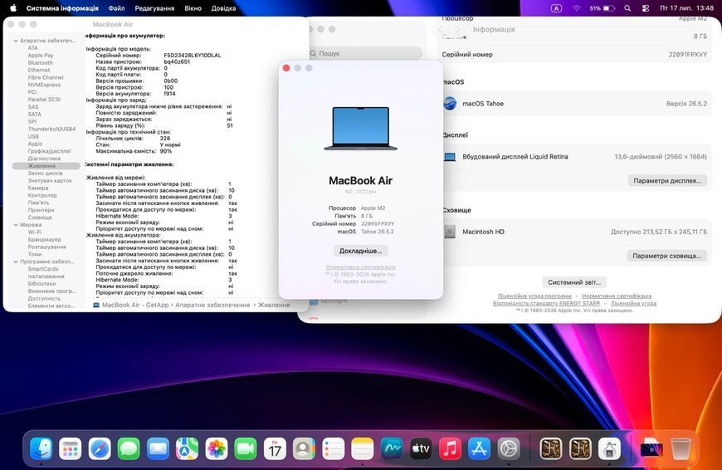The image size is (722, 470).
Task: Select Apple Pay in the sidebar
Action: point(41,56)
